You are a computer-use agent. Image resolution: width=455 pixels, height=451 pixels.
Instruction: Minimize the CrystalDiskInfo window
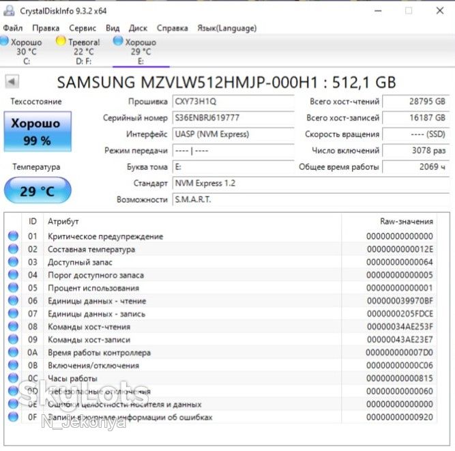378,11
